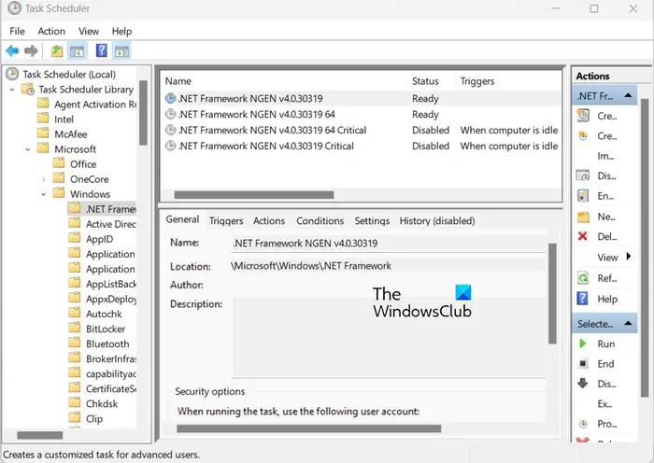Click the End task stop icon
654x463 pixels.
point(583,363)
